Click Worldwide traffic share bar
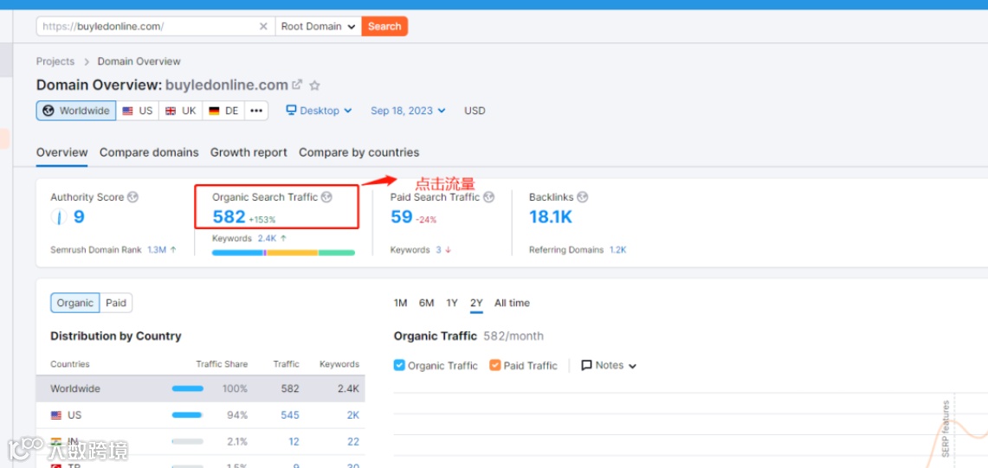Viewport: 988px width, 468px height. coord(188,388)
